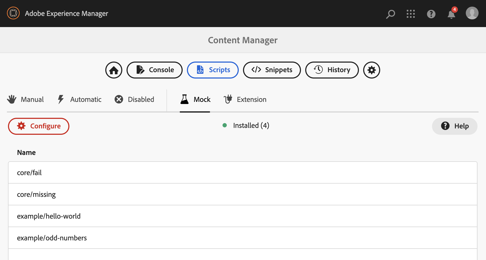
Task: Select the example/hello-world script row
Action: click(243, 216)
